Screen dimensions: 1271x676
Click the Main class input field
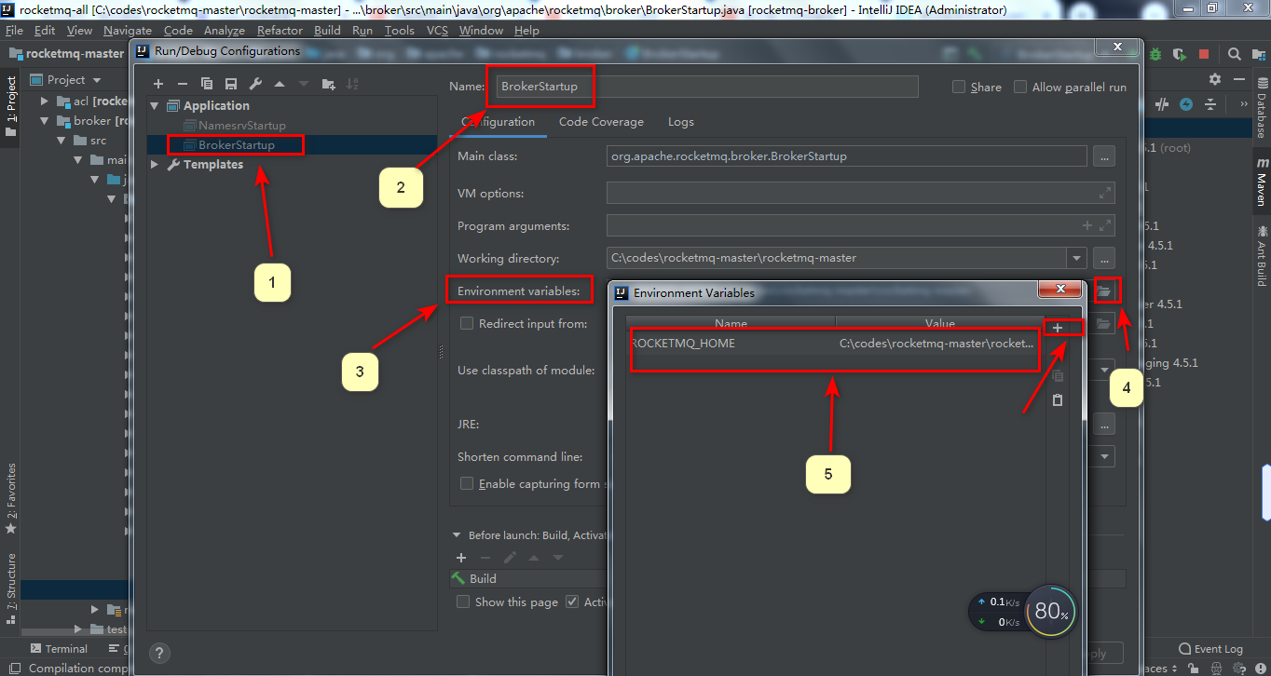coord(847,156)
